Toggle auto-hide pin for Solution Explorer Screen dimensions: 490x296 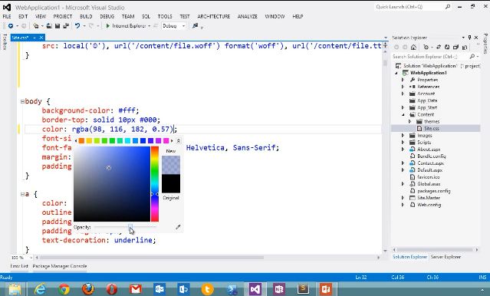point(469,38)
